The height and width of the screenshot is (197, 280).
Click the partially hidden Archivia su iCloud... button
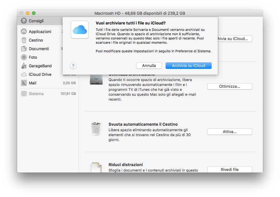(x=235, y=39)
